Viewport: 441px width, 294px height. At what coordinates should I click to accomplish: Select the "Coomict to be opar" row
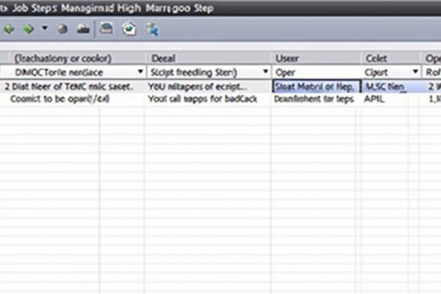(60, 99)
